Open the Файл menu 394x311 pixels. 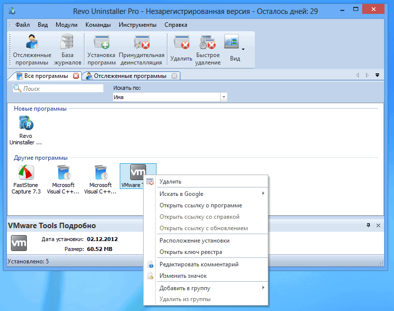22,25
